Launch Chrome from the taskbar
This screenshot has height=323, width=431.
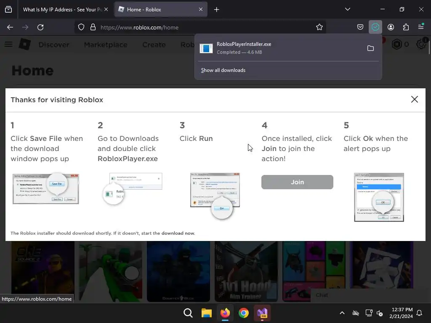(x=244, y=313)
